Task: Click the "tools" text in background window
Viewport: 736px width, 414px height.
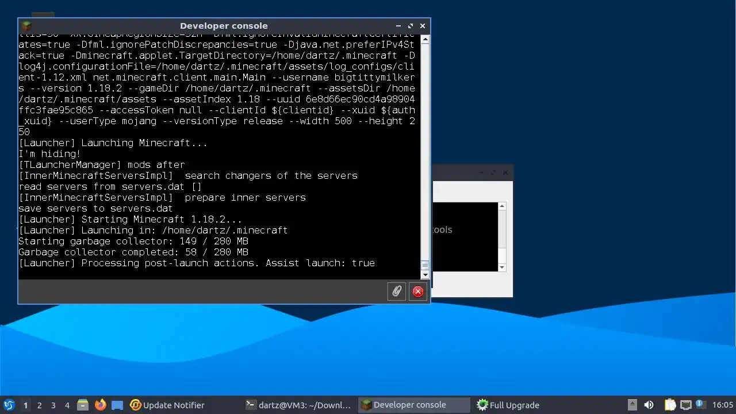Action: [x=442, y=229]
